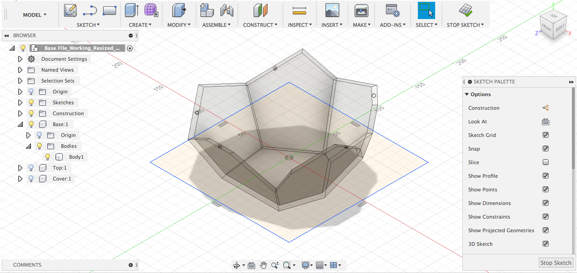Expand the Top:1 component
Viewport: 577px width, 273px height.
[x=20, y=168]
